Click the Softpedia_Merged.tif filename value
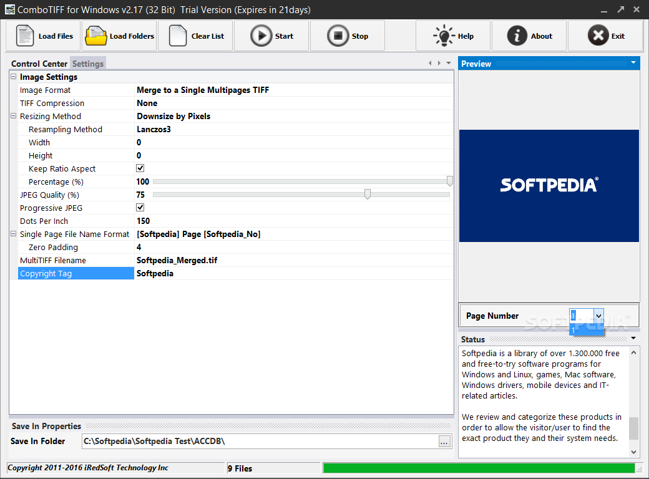The image size is (649, 479). coord(177,260)
